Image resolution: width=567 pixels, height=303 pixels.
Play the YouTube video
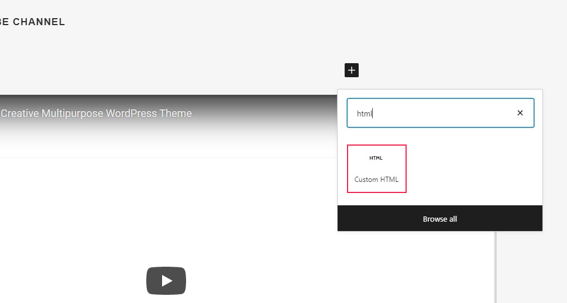pyautogui.click(x=166, y=281)
